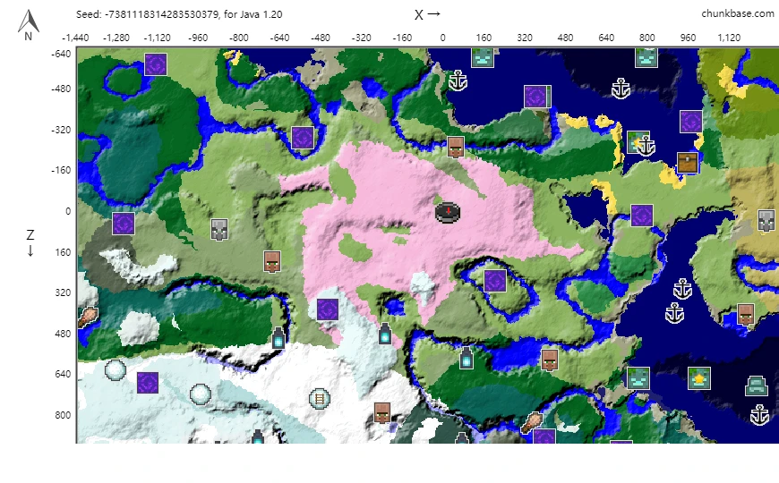Click the Z axis tick labeled 800
Viewport: 779px width, 483px height.
point(63,415)
